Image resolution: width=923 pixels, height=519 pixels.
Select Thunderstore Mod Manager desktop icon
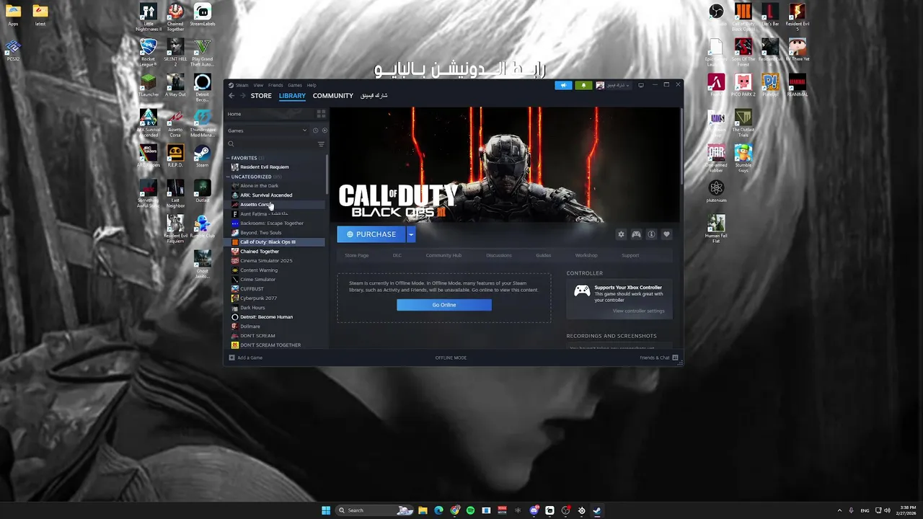tap(203, 123)
